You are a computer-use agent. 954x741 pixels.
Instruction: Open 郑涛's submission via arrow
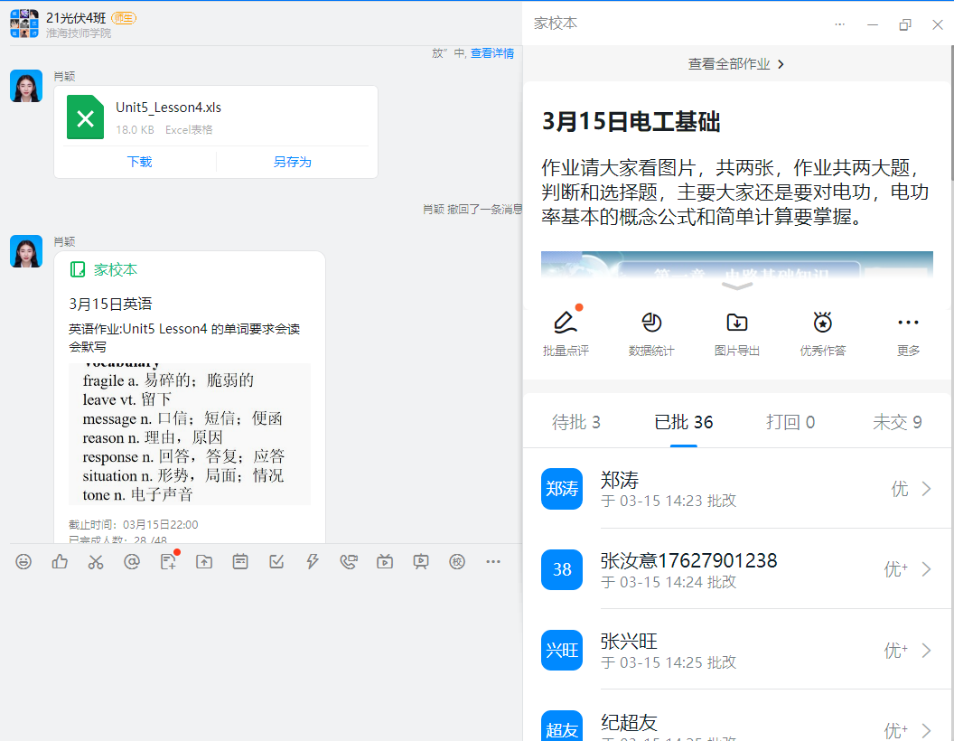(926, 489)
